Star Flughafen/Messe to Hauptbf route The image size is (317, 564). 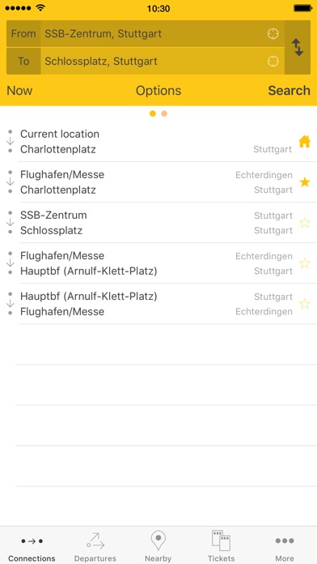point(305,263)
